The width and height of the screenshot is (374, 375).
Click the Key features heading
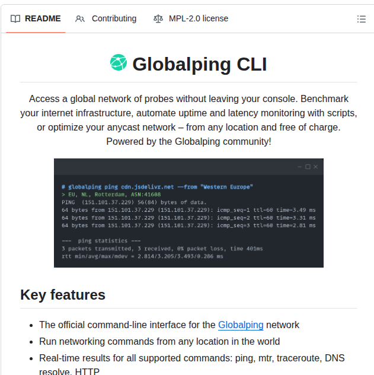(63, 295)
